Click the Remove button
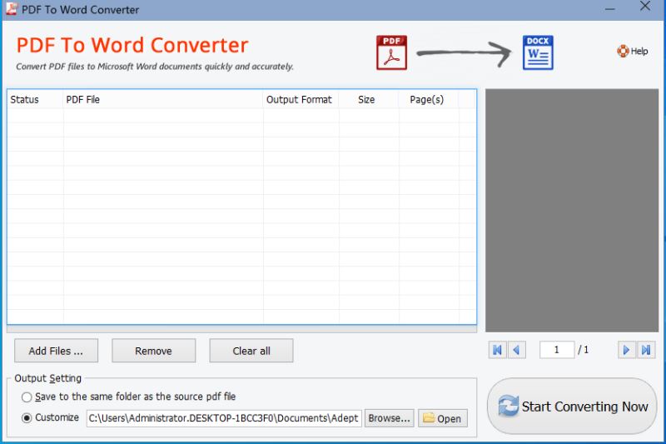 pos(154,351)
